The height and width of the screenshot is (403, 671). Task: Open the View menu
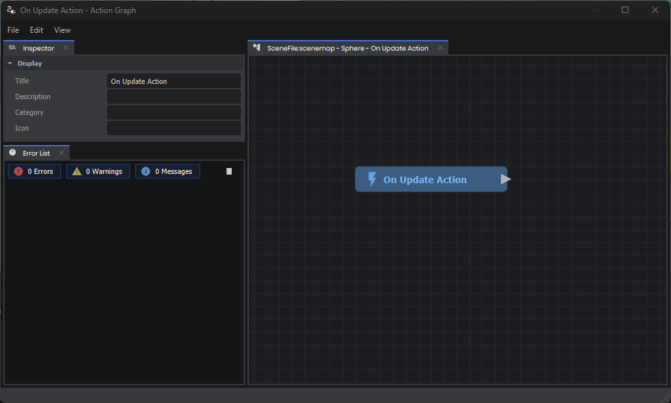tap(62, 30)
